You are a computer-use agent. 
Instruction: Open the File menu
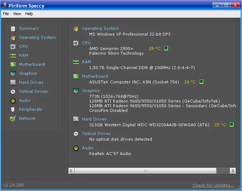6,14
